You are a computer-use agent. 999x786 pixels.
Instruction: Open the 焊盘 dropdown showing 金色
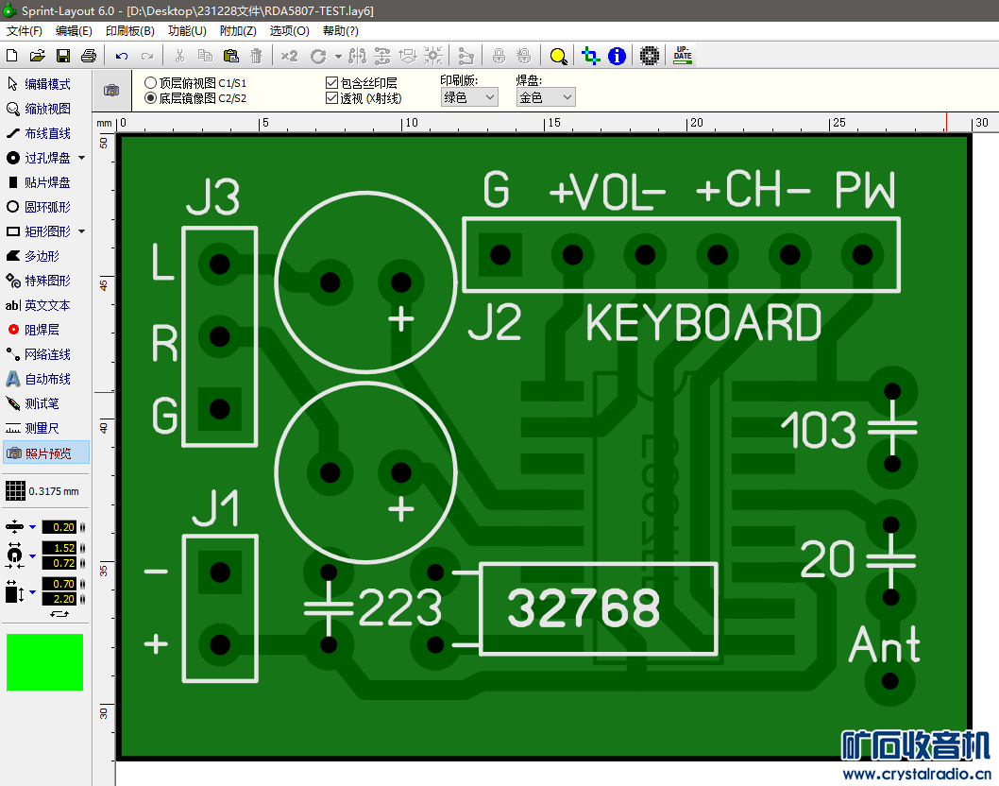pyautogui.click(x=546, y=96)
